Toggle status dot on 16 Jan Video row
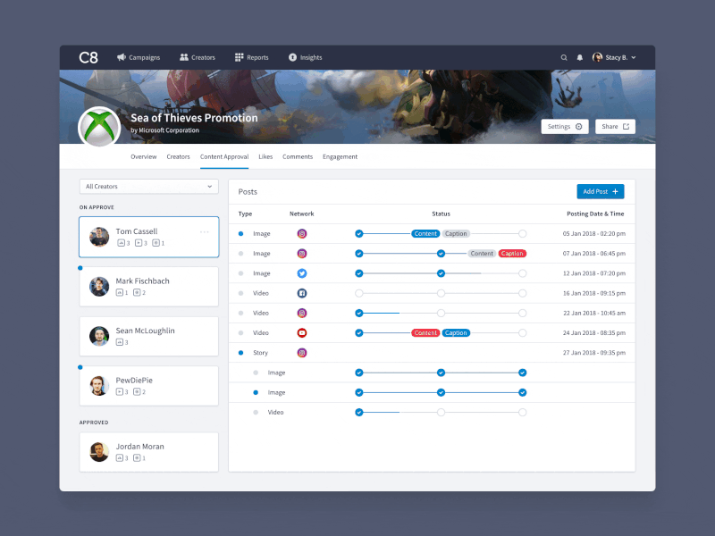Viewport: 715px width, 536px height. 240,293
